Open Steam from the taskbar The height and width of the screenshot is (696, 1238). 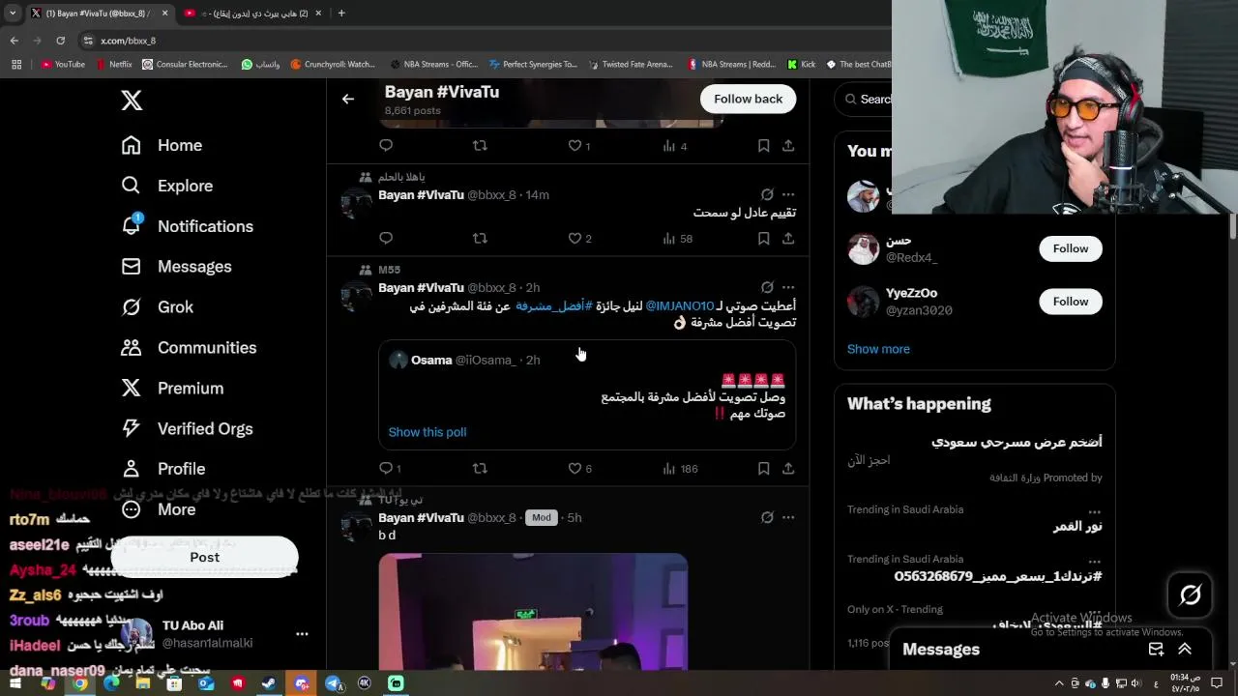269,683
